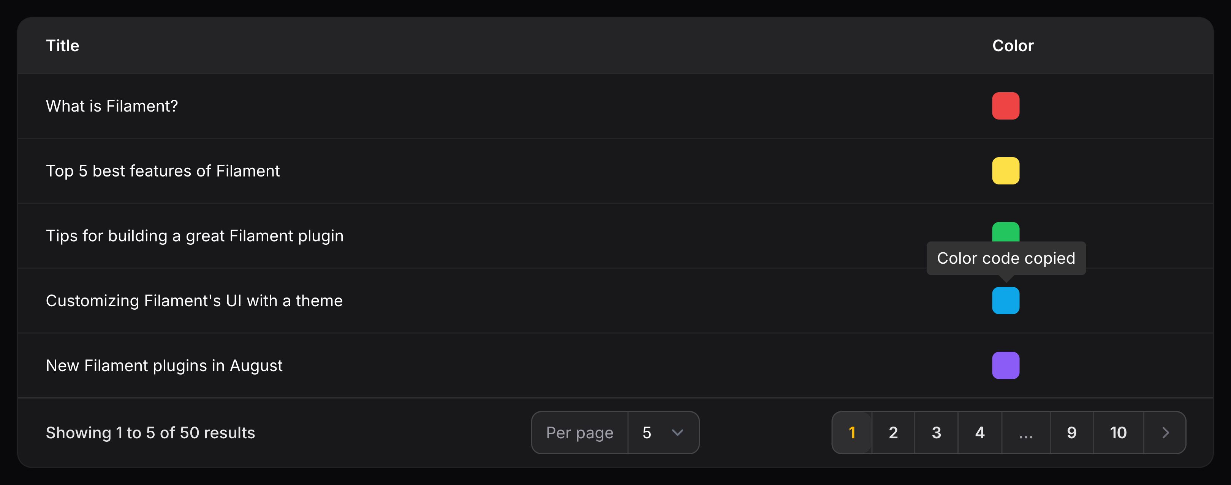Jump to last page 10
1231x485 pixels.
pyautogui.click(x=1118, y=433)
